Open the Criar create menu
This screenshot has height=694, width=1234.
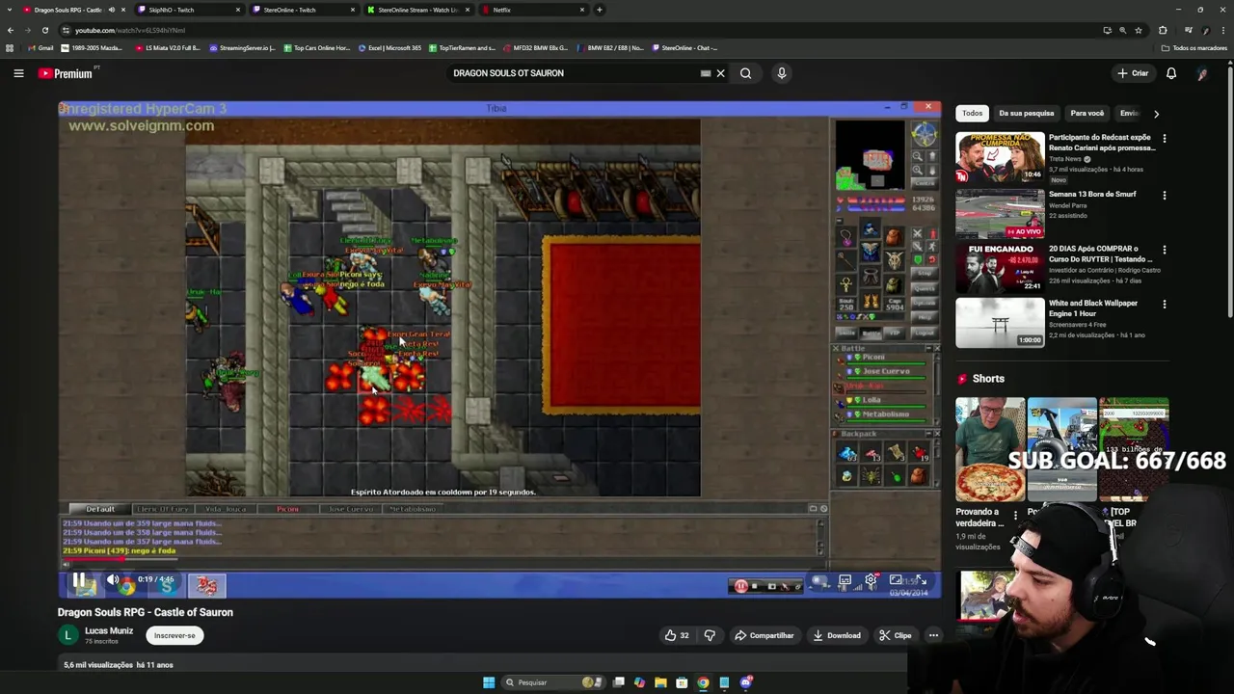1133,73
